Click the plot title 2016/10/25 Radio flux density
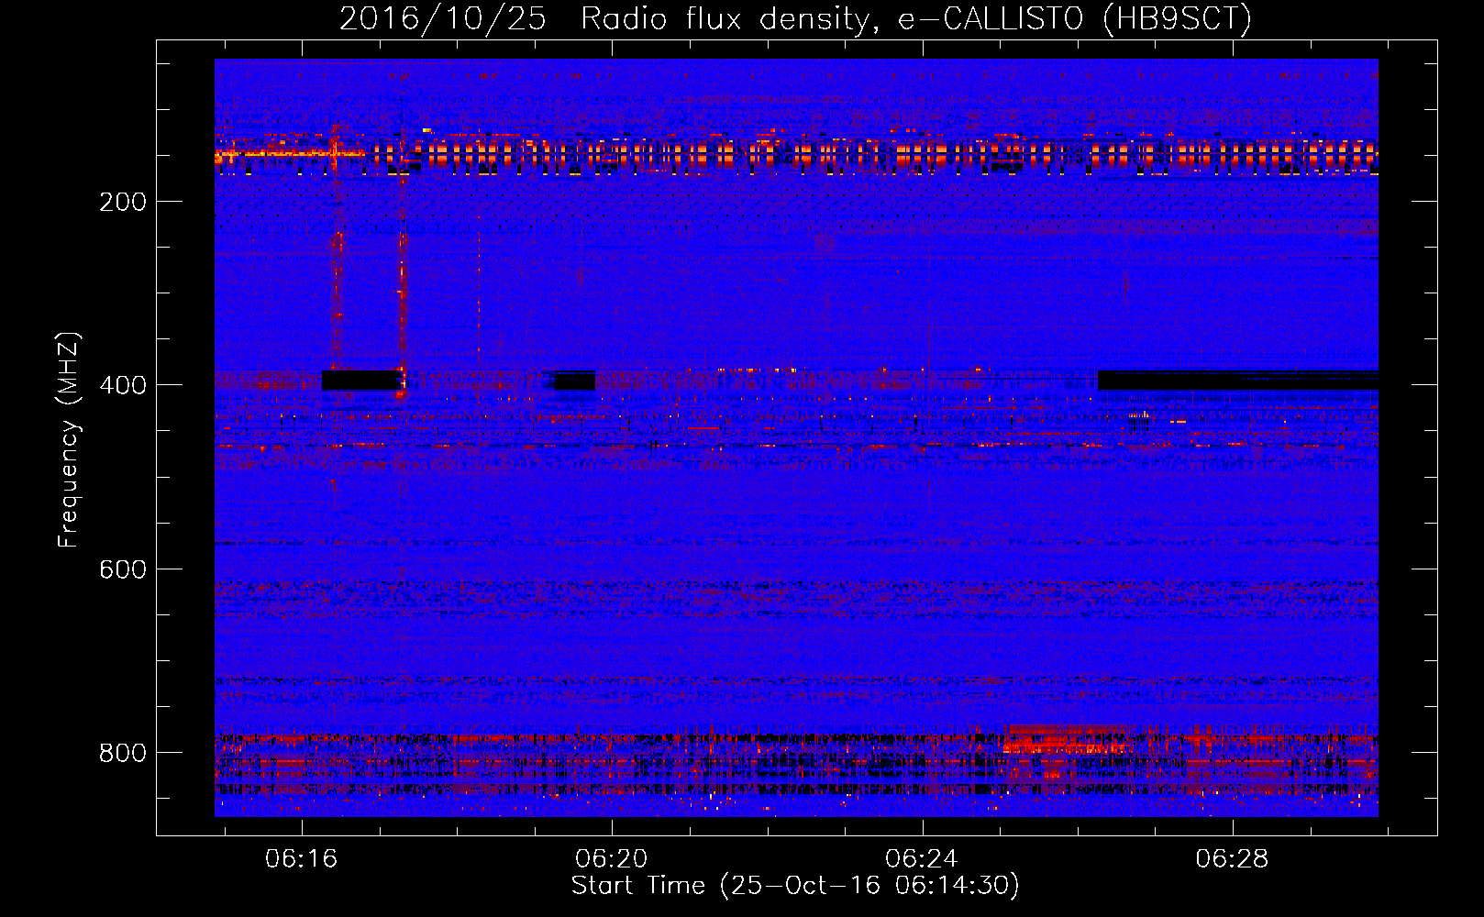 tap(795, 18)
